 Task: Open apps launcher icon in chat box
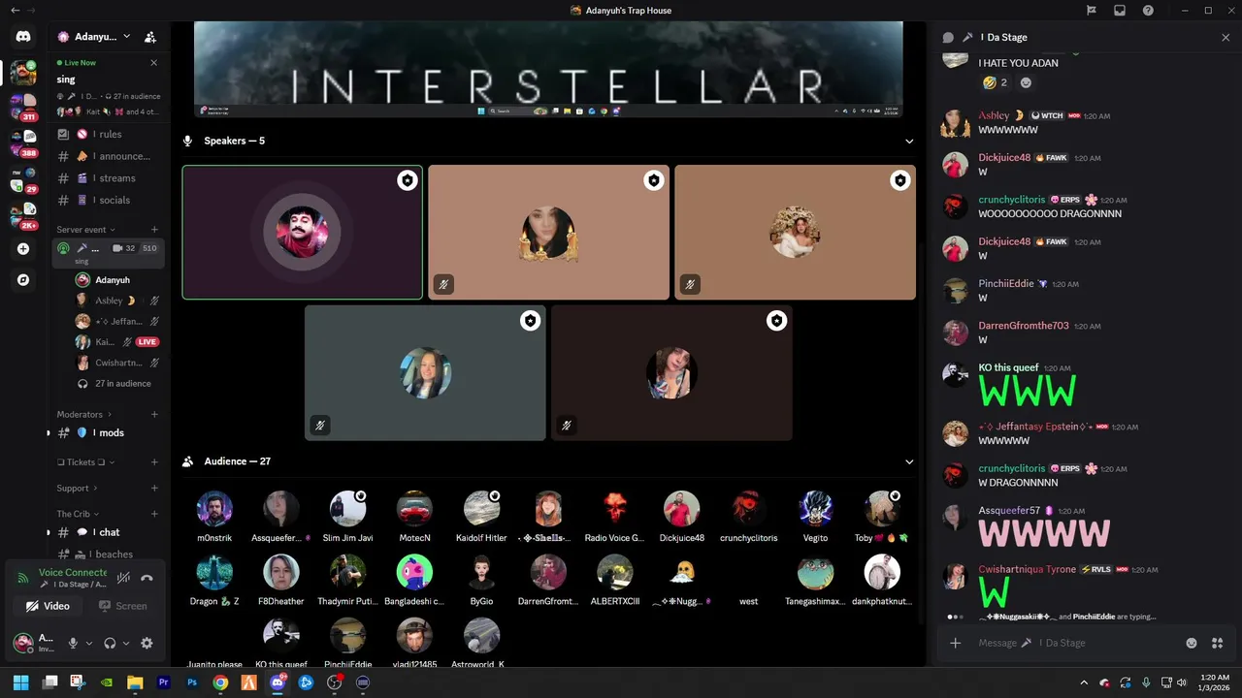[x=1217, y=643]
